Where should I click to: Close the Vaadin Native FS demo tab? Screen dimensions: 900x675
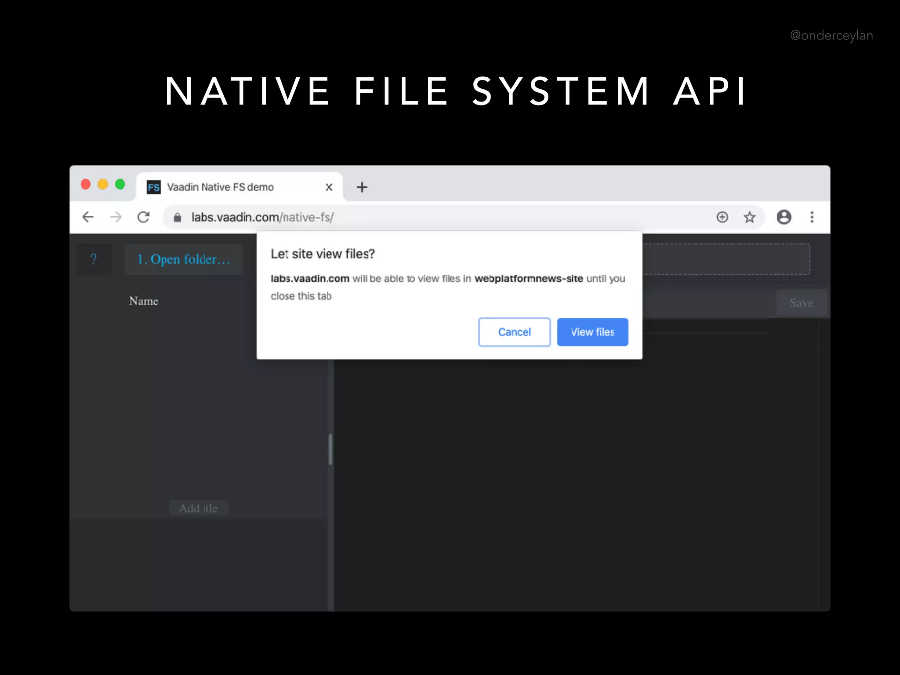click(329, 187)
